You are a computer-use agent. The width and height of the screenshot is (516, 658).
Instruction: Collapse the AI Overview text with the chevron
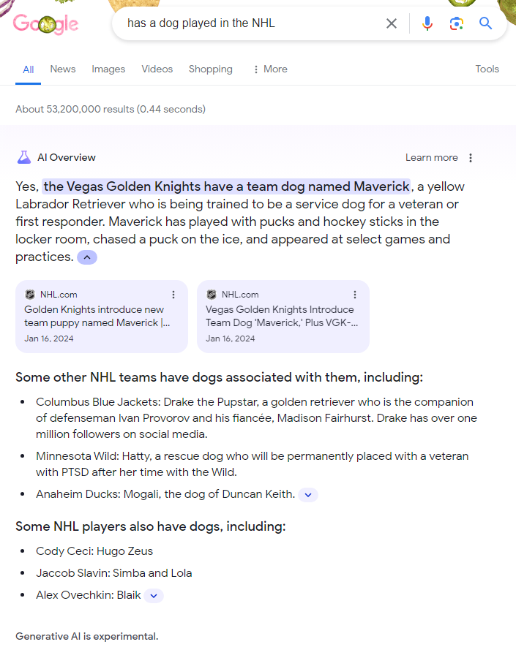(86, 257)
